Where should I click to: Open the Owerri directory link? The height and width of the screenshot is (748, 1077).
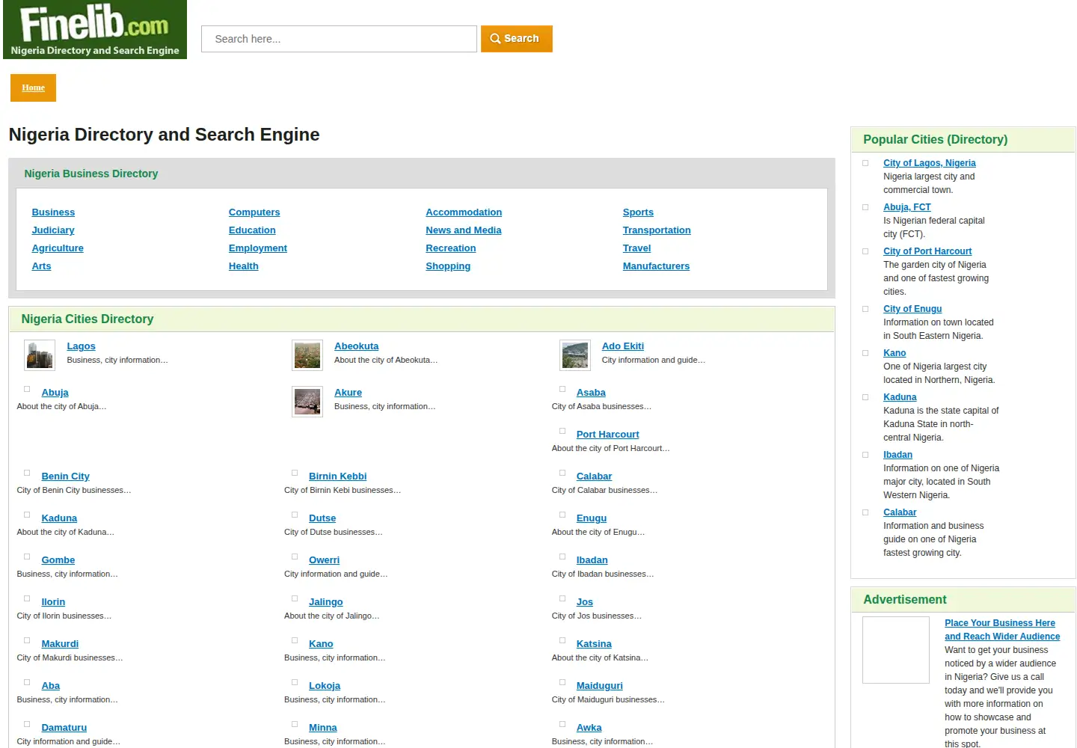pyautogui.click(x=325, y=560)
